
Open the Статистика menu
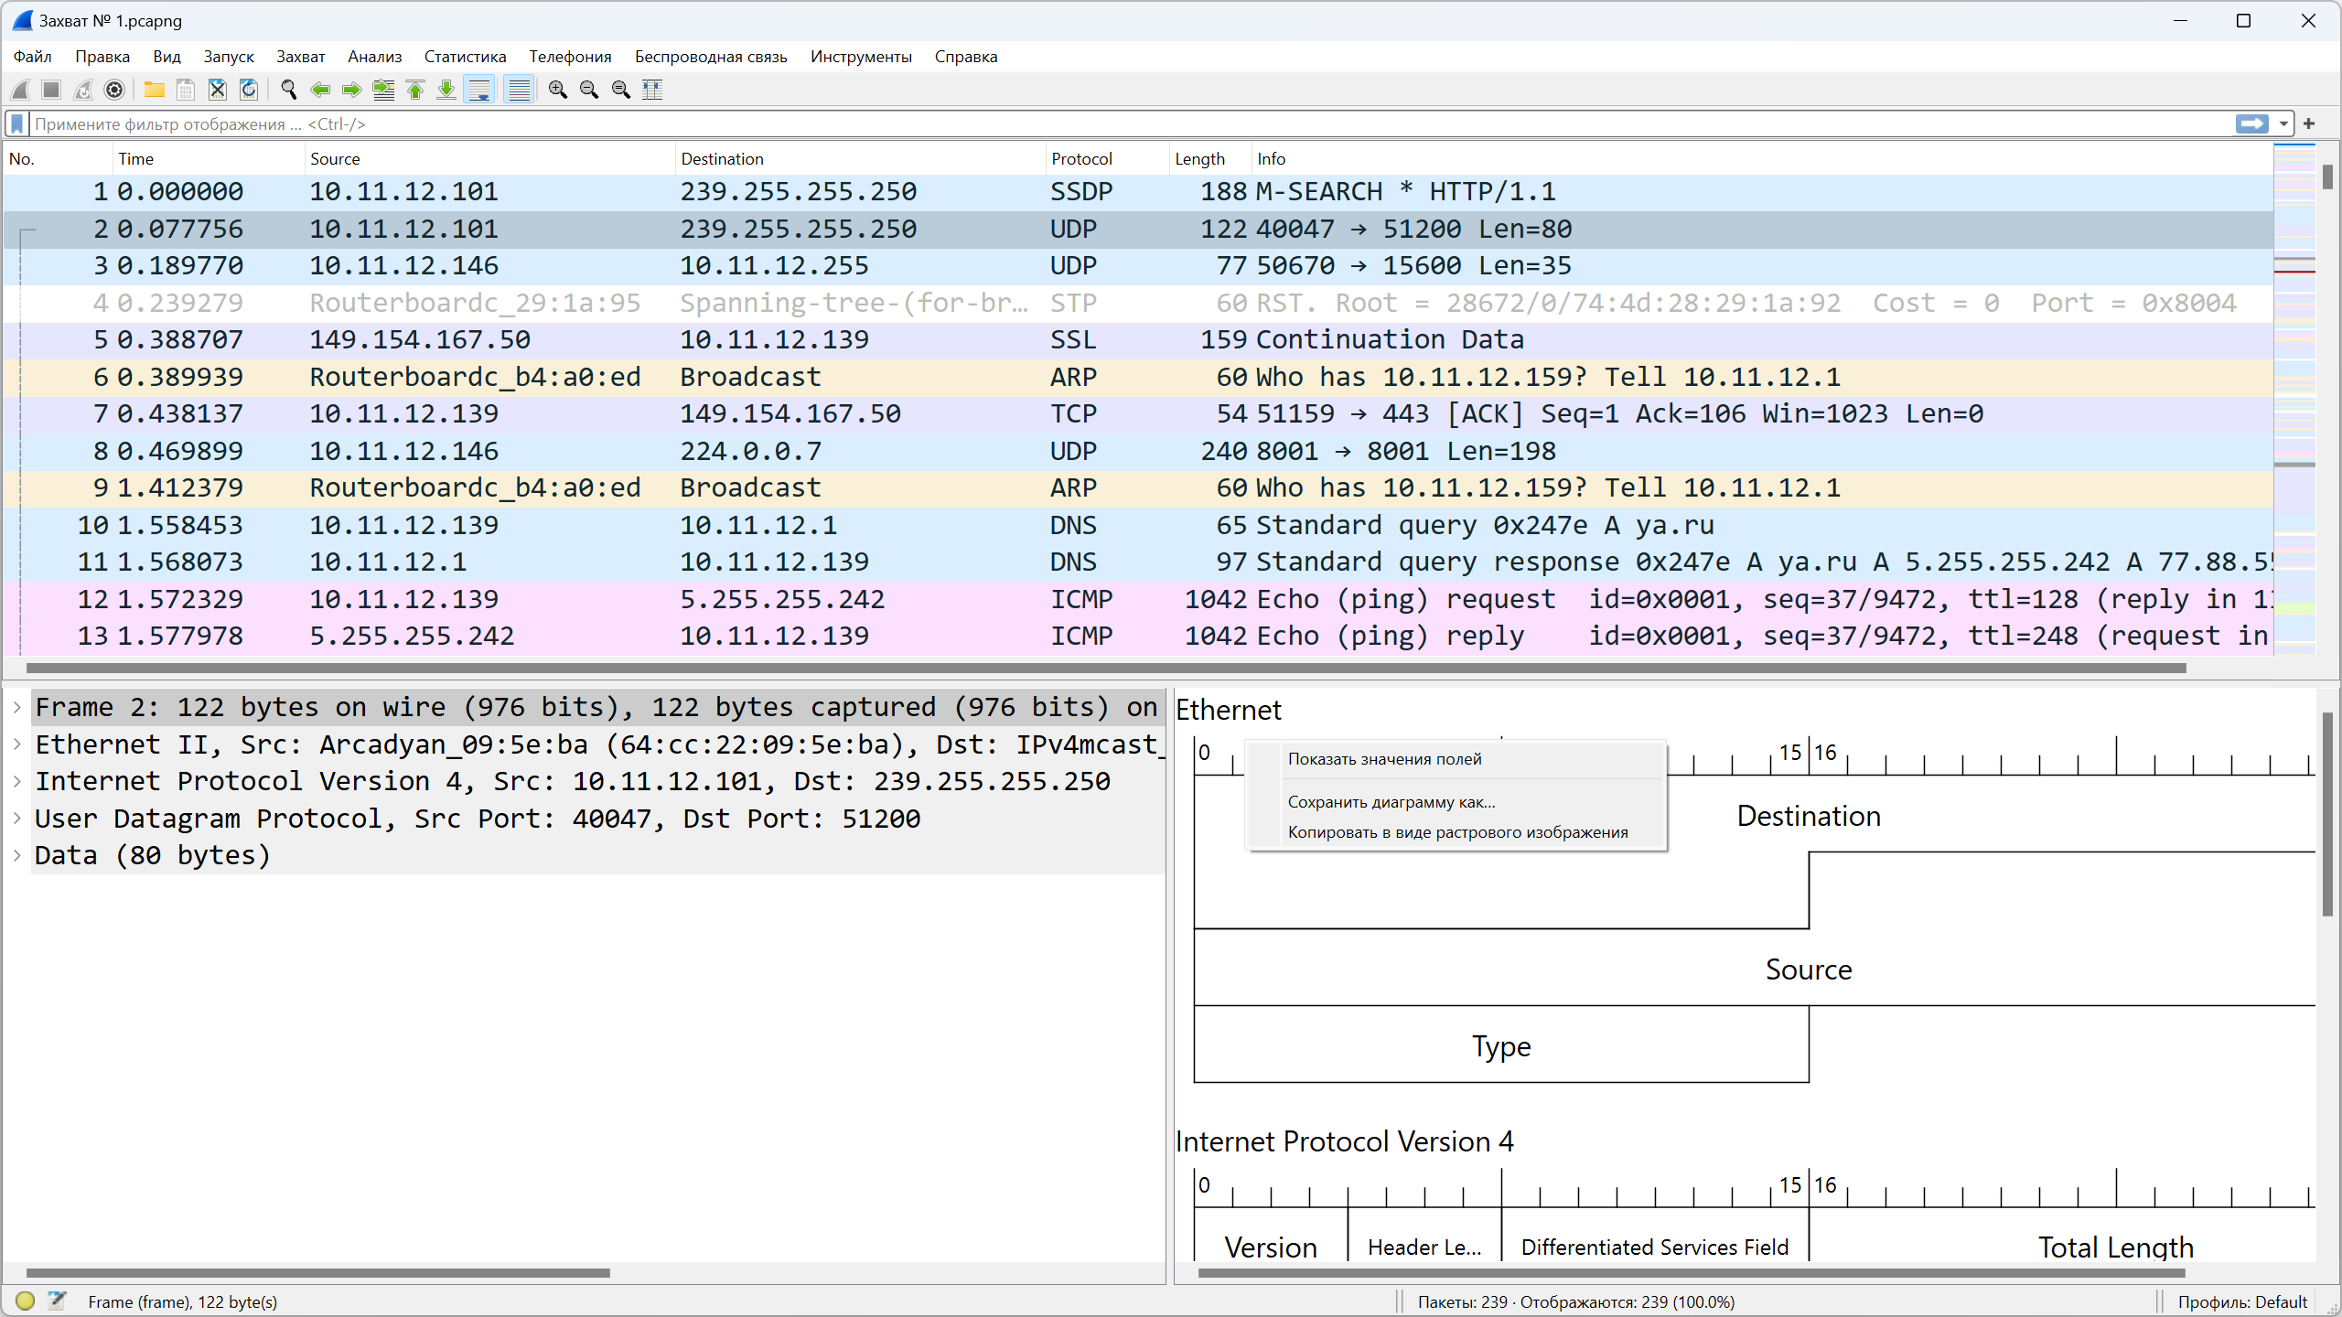click(465, 57)
